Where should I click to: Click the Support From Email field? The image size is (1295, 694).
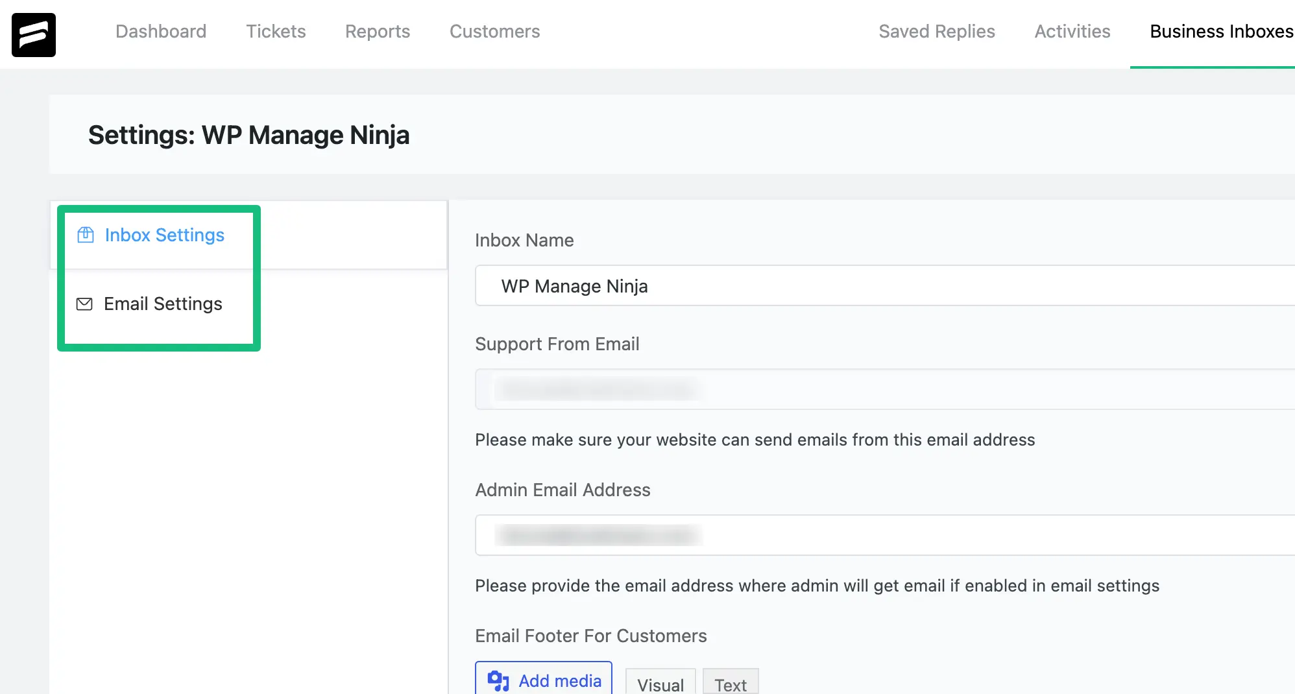[885, 389]
